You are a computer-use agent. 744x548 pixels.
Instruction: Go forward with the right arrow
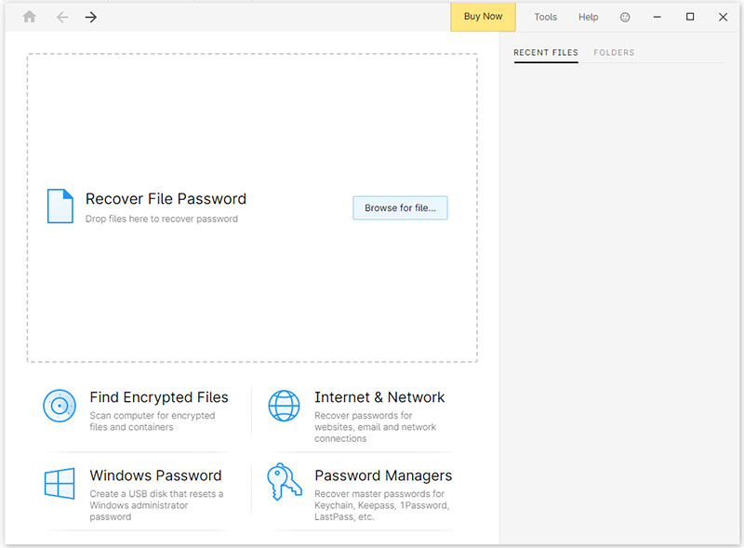point(91,17)
